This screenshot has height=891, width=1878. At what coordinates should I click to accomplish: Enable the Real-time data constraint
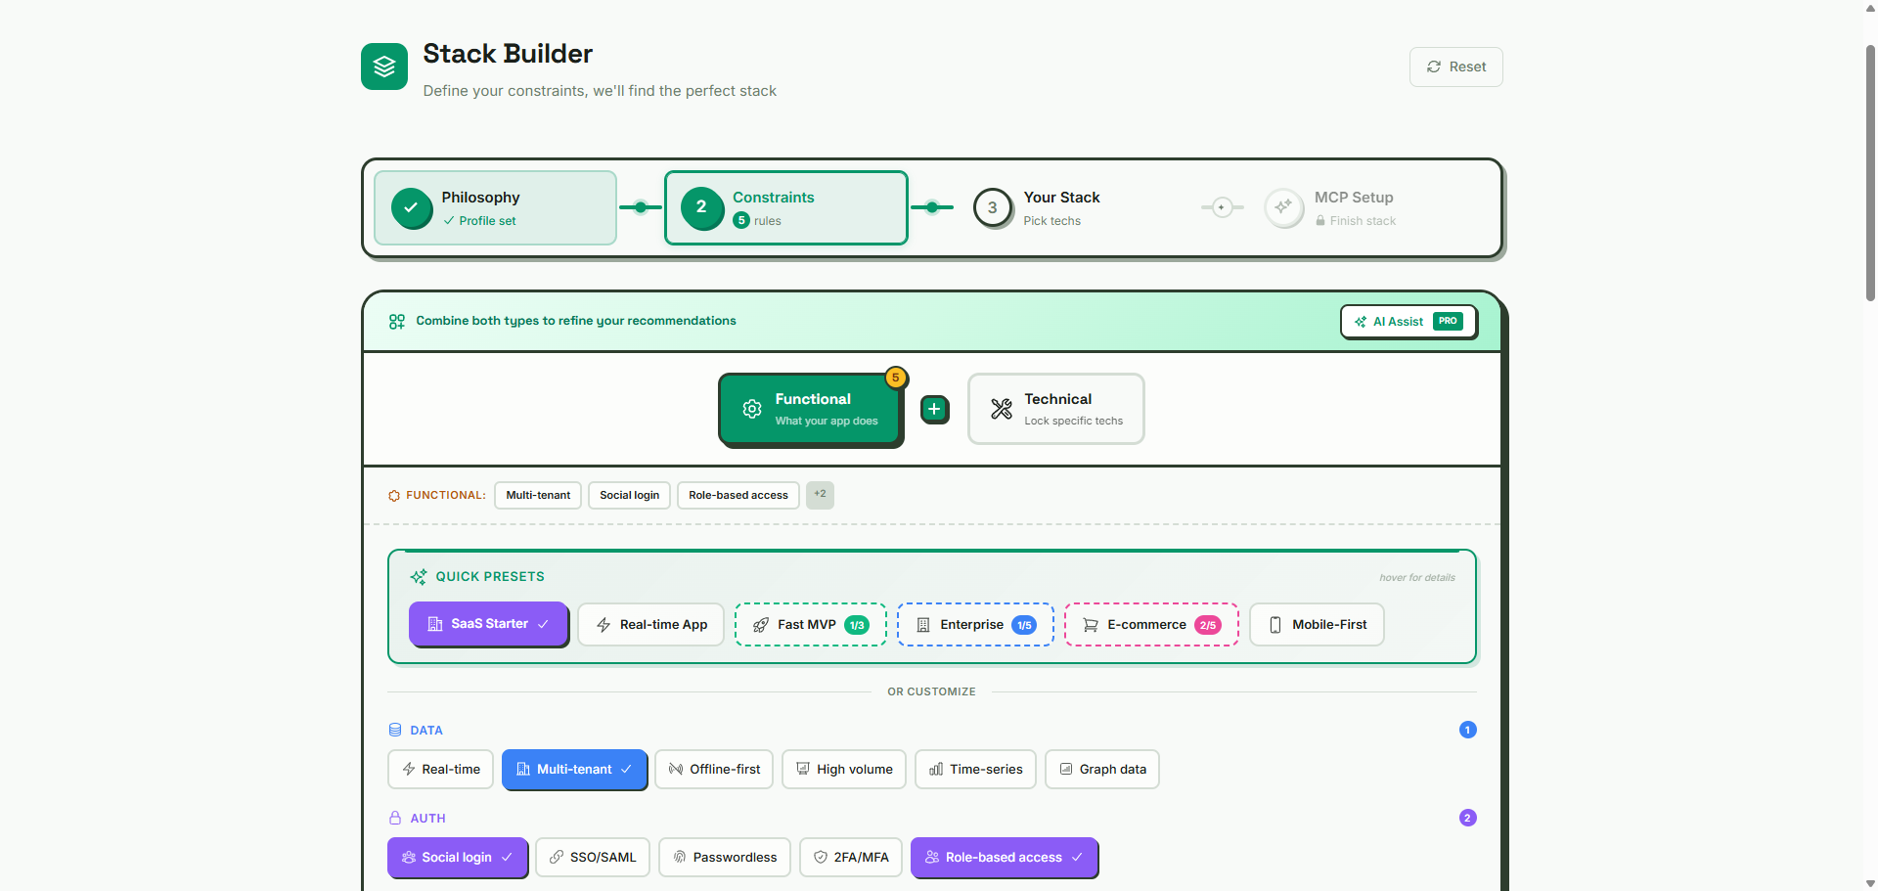point(440,769)
